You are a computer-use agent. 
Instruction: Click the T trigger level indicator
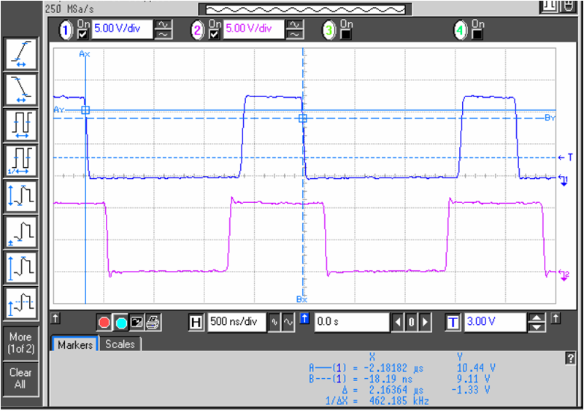coord(566,158)
